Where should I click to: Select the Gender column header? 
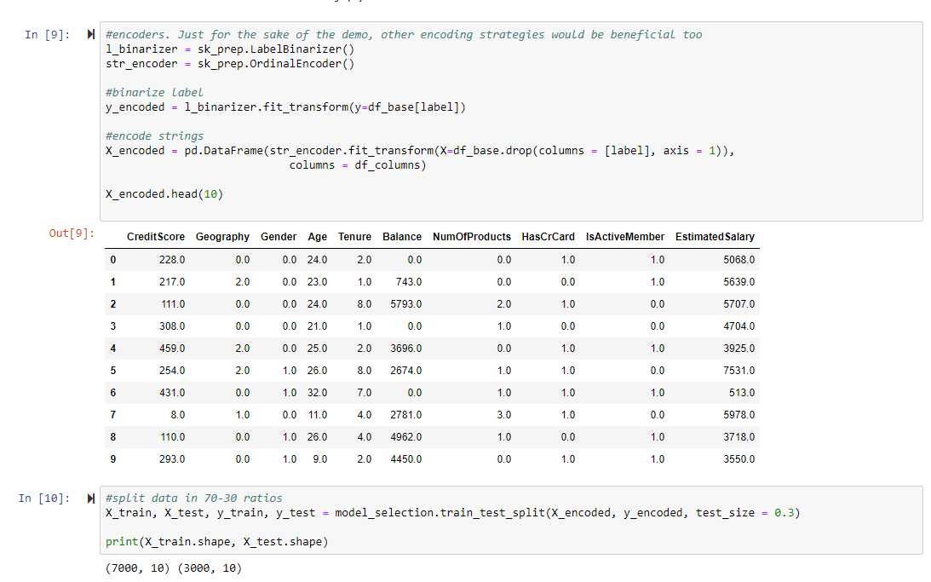[x=279, y=237]
